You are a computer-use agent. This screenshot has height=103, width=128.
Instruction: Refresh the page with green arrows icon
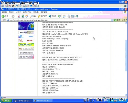coord(23,16)
